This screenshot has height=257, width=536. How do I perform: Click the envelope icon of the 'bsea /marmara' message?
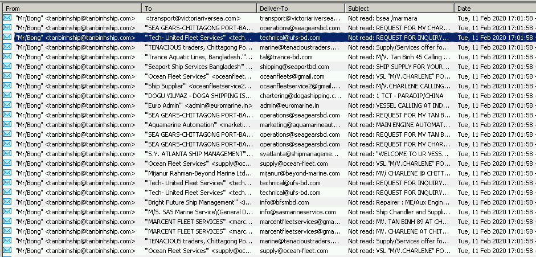pyautogui.click(x=7, y=18)
